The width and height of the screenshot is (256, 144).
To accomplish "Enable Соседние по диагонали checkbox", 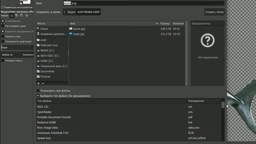I will [3, 42].
